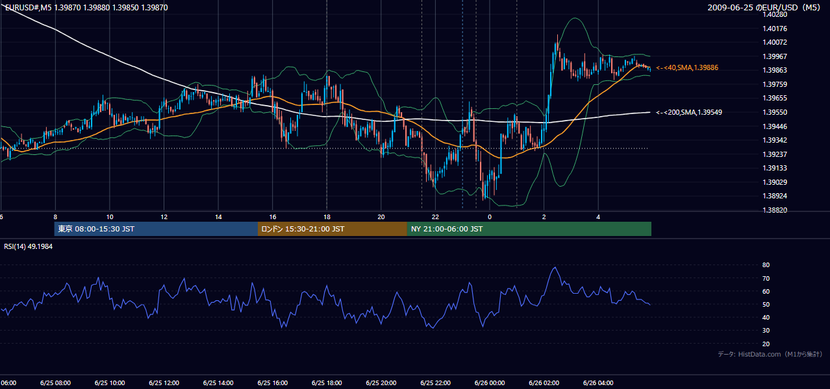Screen dimensions: 830x389
Task: Click RSI level 30 on axis
Action: click(766, 331)
